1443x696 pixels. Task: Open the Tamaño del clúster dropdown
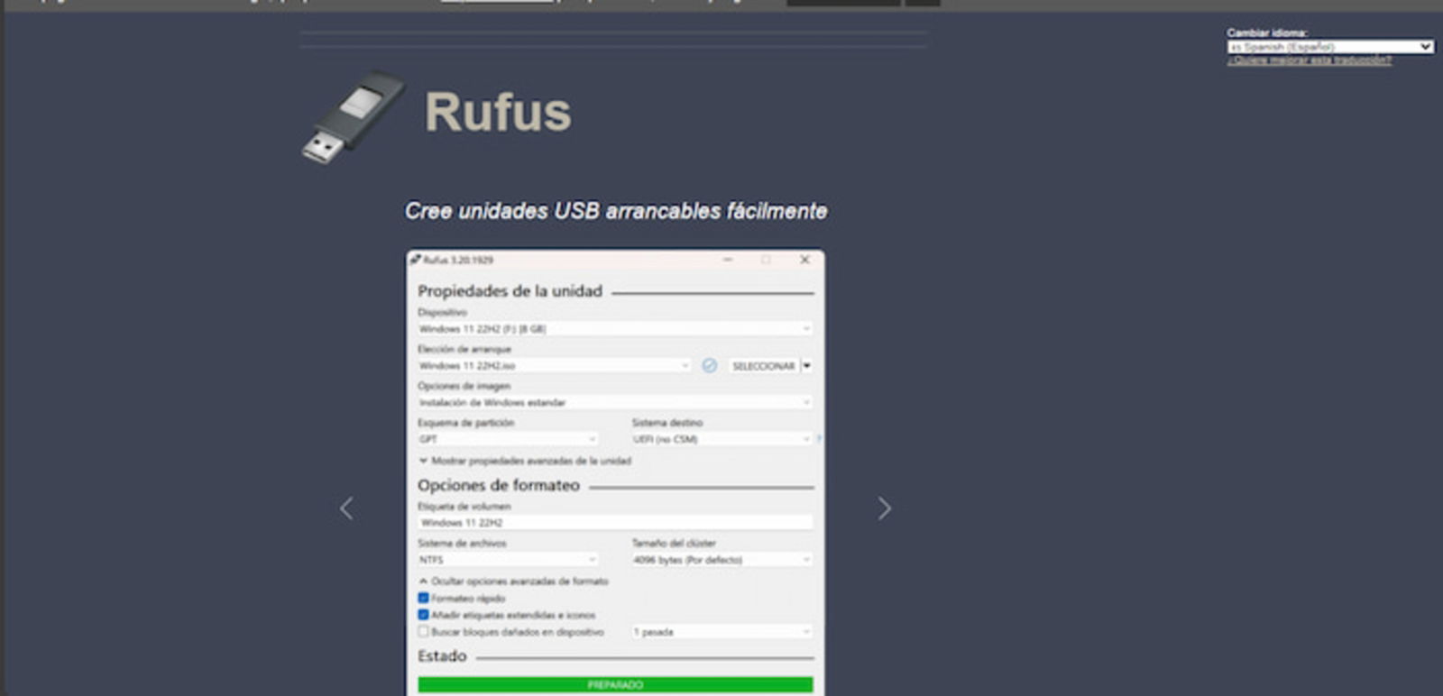pyautogui.click(x=721, y=560)
